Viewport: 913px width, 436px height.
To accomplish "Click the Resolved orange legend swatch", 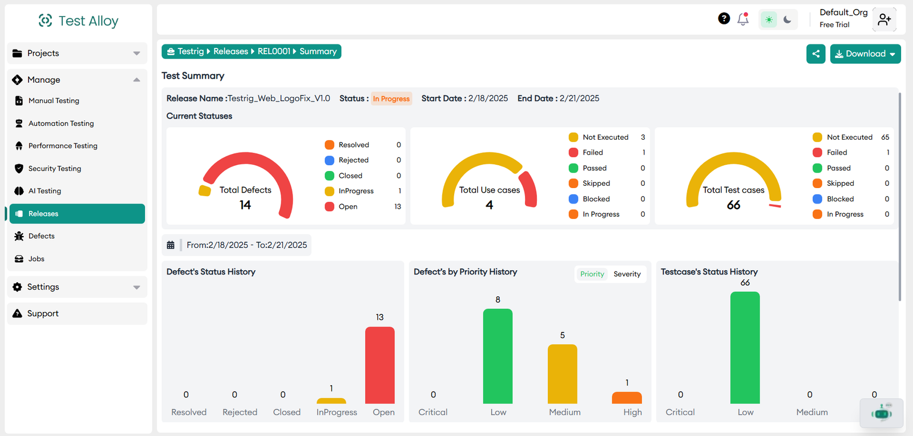I will pos(329,145).
